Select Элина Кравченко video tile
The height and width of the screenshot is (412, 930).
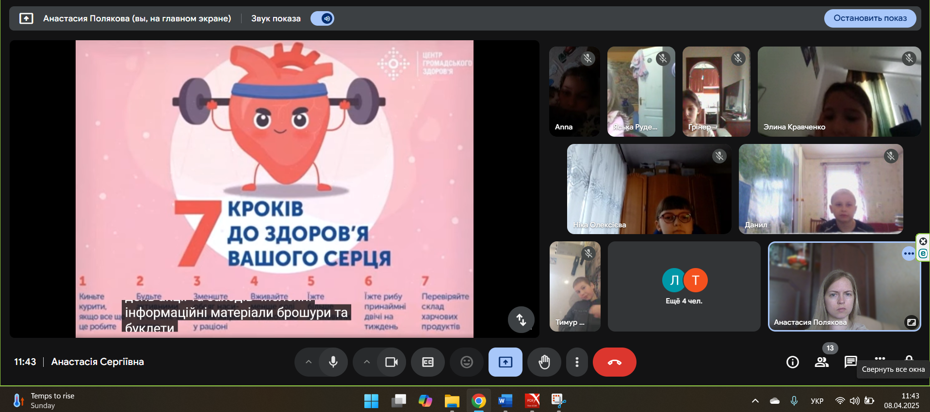[x=839, y=92]
